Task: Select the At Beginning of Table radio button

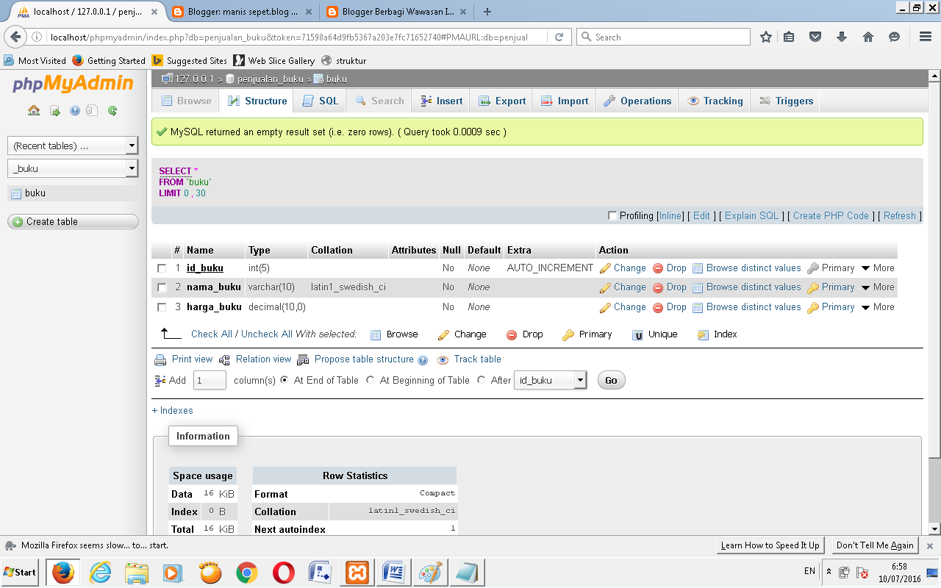Action: (x=371, y=381)
